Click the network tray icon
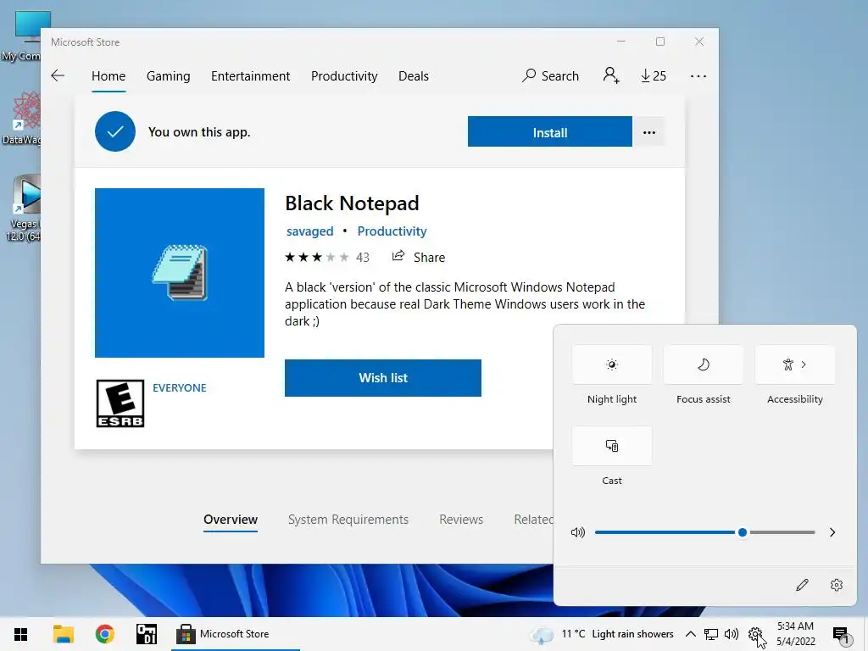This screenshot has height=651, width=868. (711, 634)
